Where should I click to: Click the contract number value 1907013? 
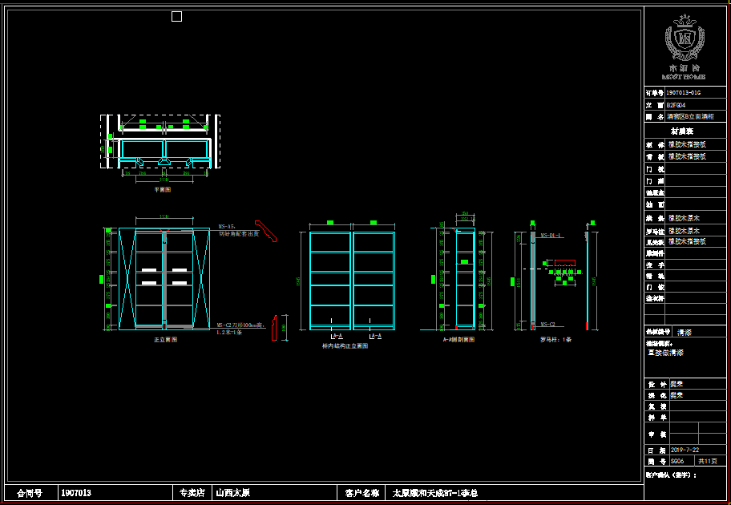(77, 493)
